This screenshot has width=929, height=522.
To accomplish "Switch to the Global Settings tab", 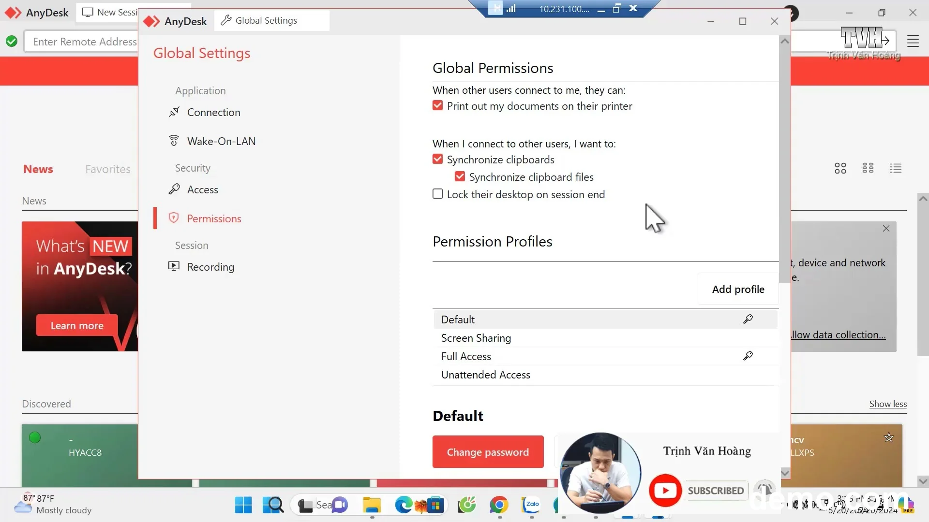I will tap(271, 20).
